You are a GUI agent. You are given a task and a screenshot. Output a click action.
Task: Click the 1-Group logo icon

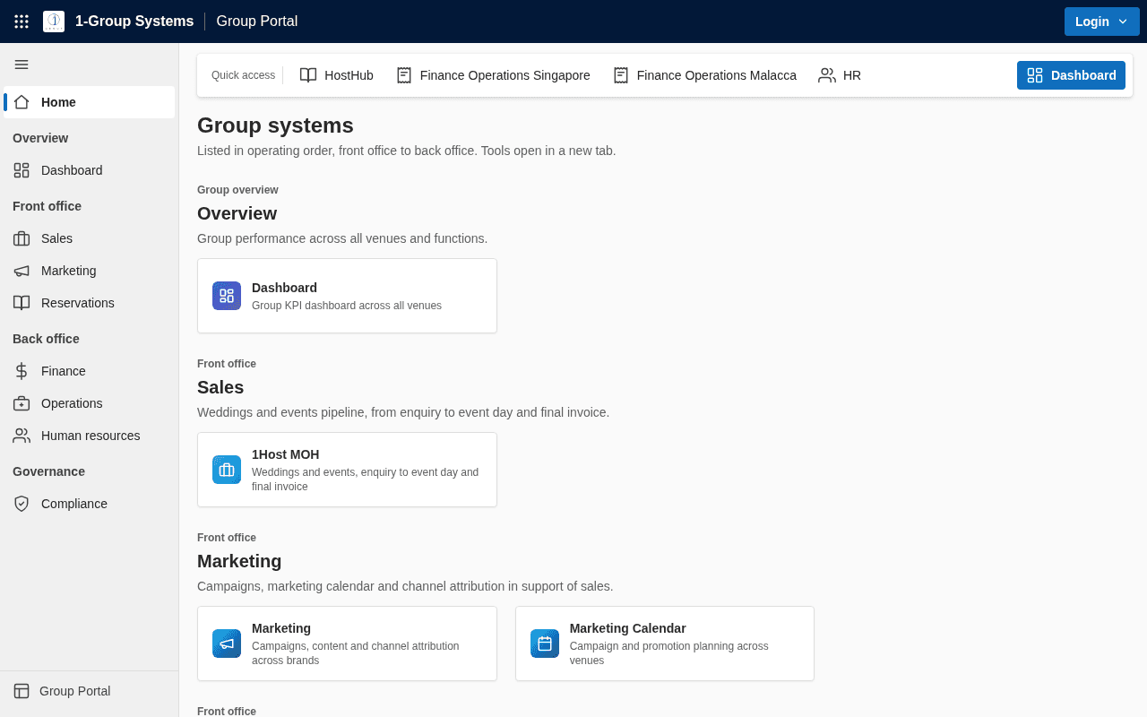coord(54,22)
